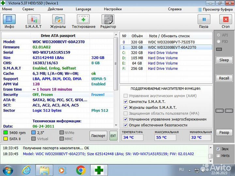Click the Sleep button
The image size is (235, 176).
tap(224, 60)
